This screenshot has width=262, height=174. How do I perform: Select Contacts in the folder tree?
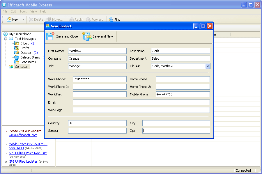[x=21, y=67]
